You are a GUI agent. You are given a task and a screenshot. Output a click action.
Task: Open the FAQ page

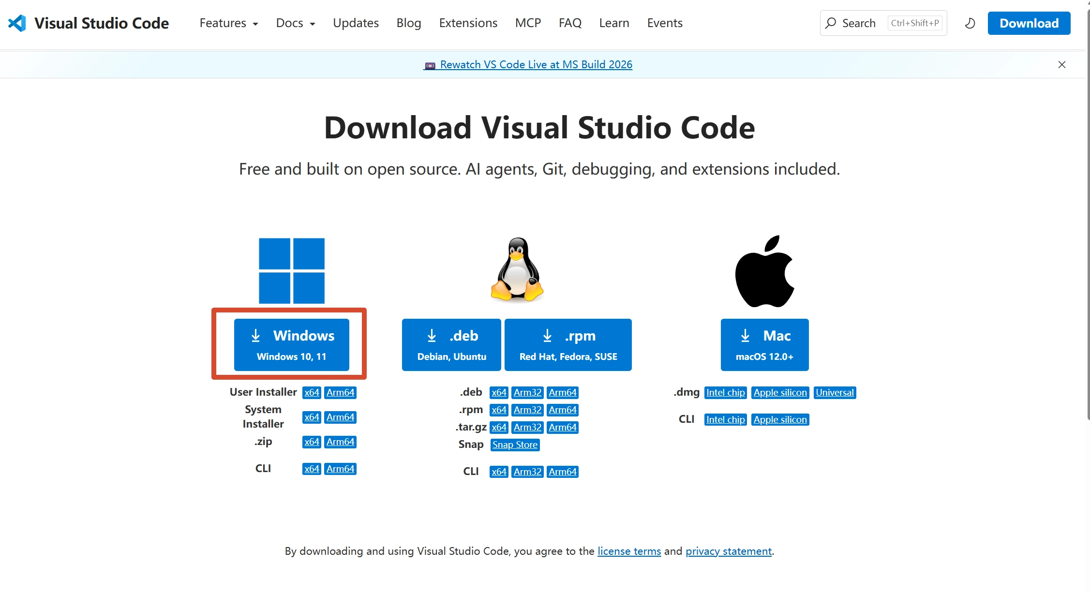click(x=570, y=23)
